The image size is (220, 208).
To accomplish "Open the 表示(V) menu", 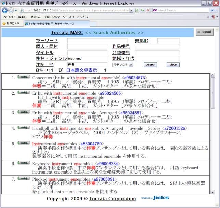I will 35,17.
